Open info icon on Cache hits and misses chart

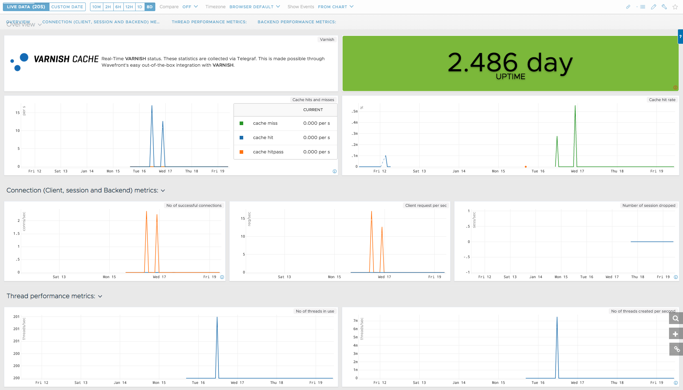(335, 171)
